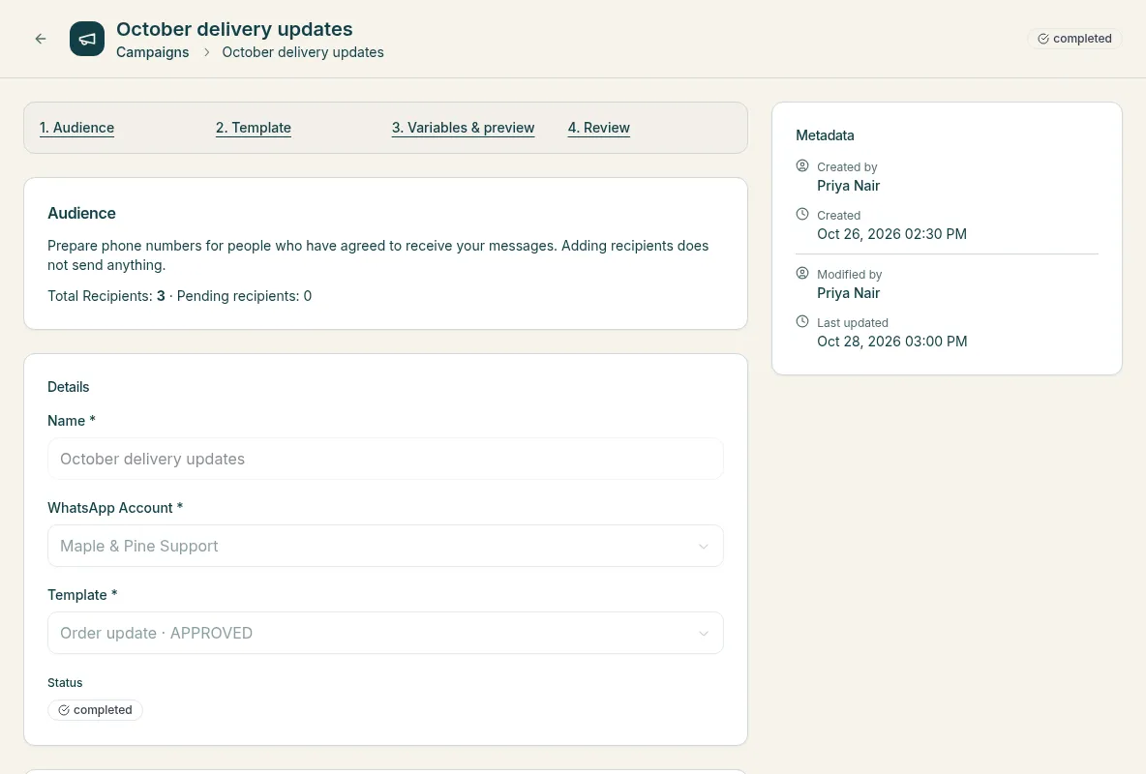1146x774 pixels.
Task: Click the Oct 26, 2026 02:30 PM date
Action: [x=891, y=234]
